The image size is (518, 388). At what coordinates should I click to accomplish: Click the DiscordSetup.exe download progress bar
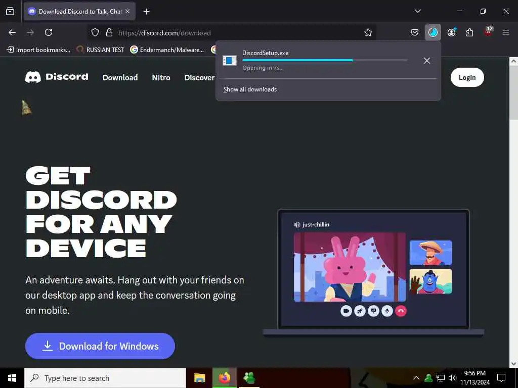tap(325, 60)
